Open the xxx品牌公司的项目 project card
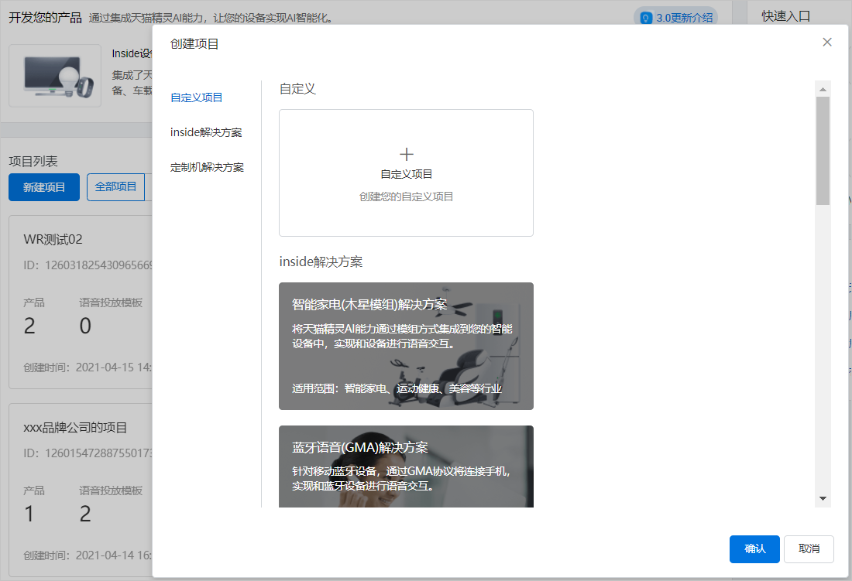The width and height of the screenshot is (852, 581). 81,490
